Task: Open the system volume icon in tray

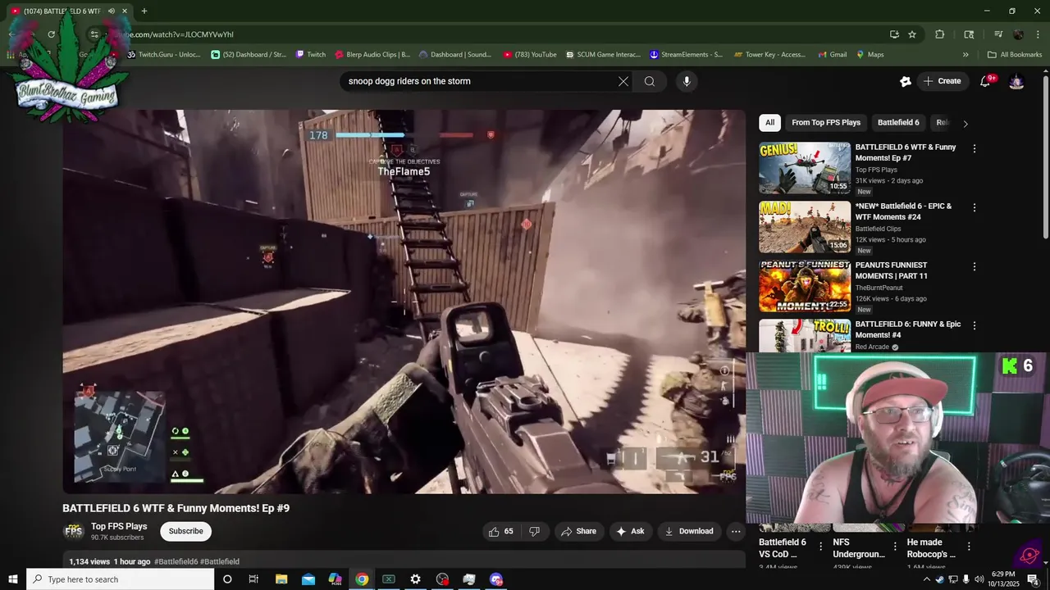Action: coord(979,579)
